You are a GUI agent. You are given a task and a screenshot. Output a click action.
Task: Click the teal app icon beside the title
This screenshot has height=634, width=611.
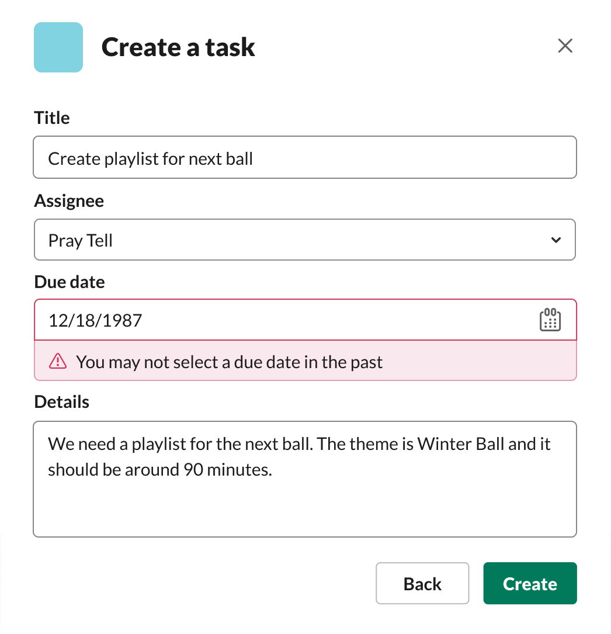coord(58,47)
